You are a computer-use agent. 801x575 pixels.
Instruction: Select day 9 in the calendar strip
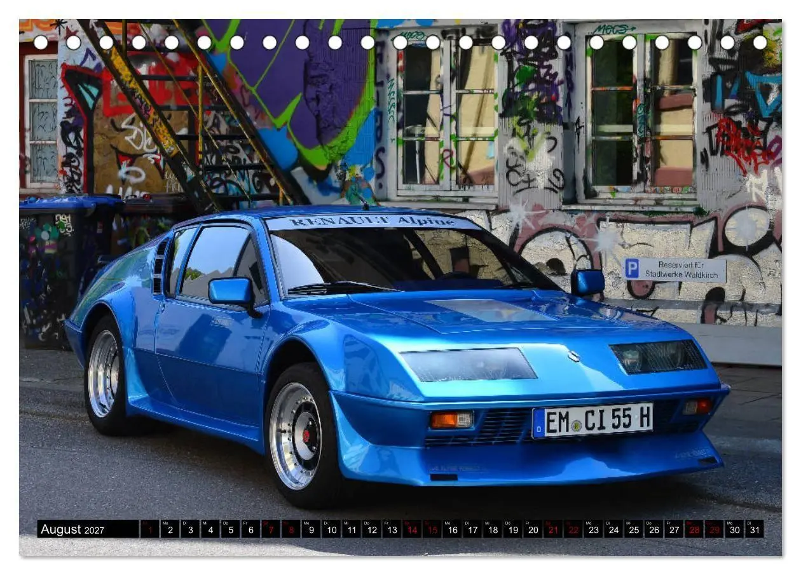tap(311, 529)
